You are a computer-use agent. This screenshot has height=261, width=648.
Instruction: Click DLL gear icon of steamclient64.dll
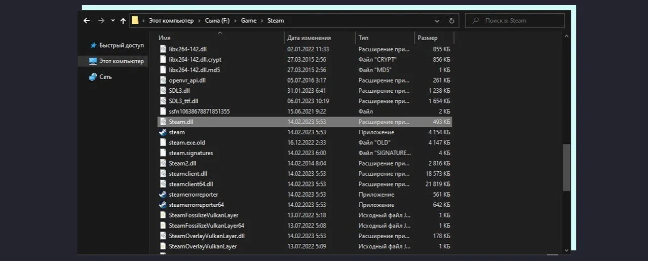coord(163,184)
